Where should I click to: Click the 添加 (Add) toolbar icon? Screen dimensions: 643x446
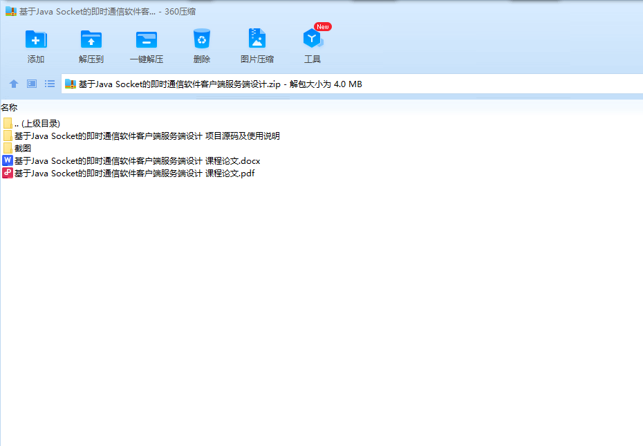[x=36, y=39]
